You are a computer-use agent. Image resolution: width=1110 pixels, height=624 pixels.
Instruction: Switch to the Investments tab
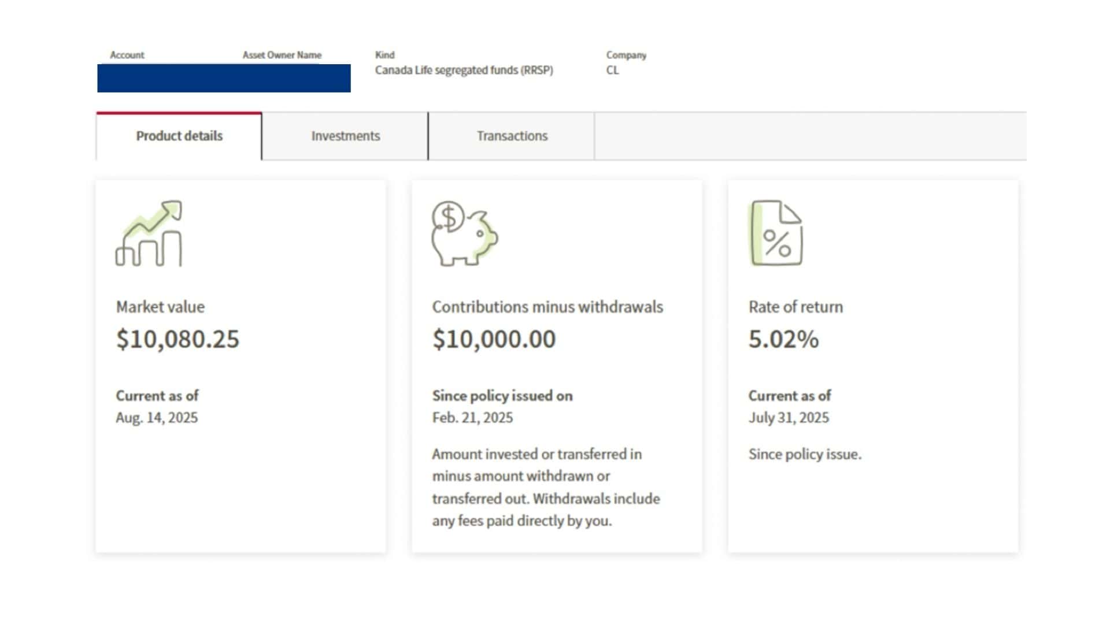[x=345, y=136]
